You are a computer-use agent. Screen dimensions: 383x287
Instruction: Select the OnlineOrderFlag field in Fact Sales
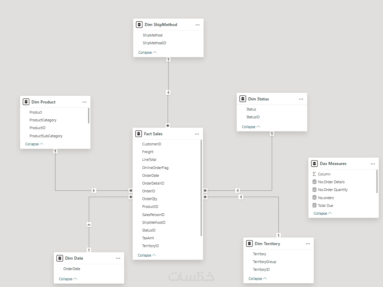pos(155,168)
